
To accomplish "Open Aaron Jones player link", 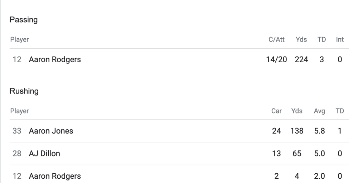I will pos(51,131).
